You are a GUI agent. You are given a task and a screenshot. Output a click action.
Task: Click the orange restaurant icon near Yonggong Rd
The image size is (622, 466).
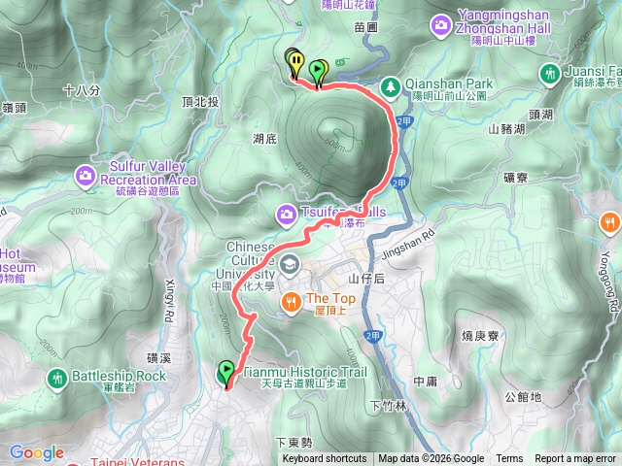[609, 224]
